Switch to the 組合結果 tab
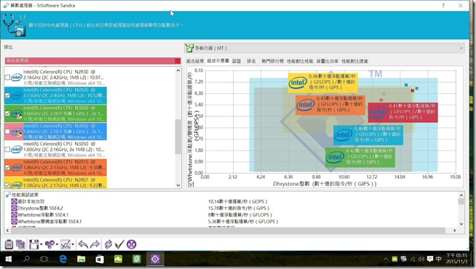The image size is (476, 269). (x=195, y=61)
